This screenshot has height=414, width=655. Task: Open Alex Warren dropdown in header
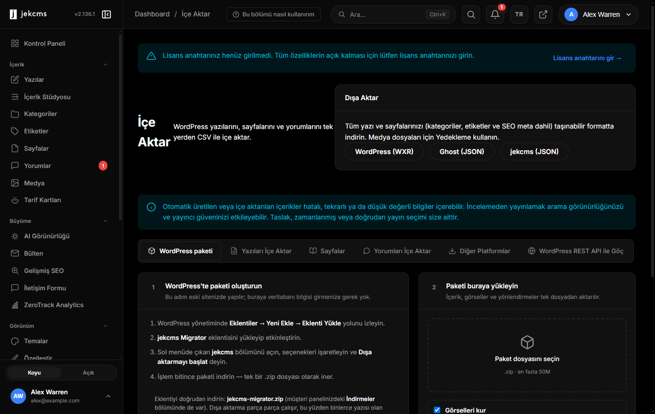point(598,14)
